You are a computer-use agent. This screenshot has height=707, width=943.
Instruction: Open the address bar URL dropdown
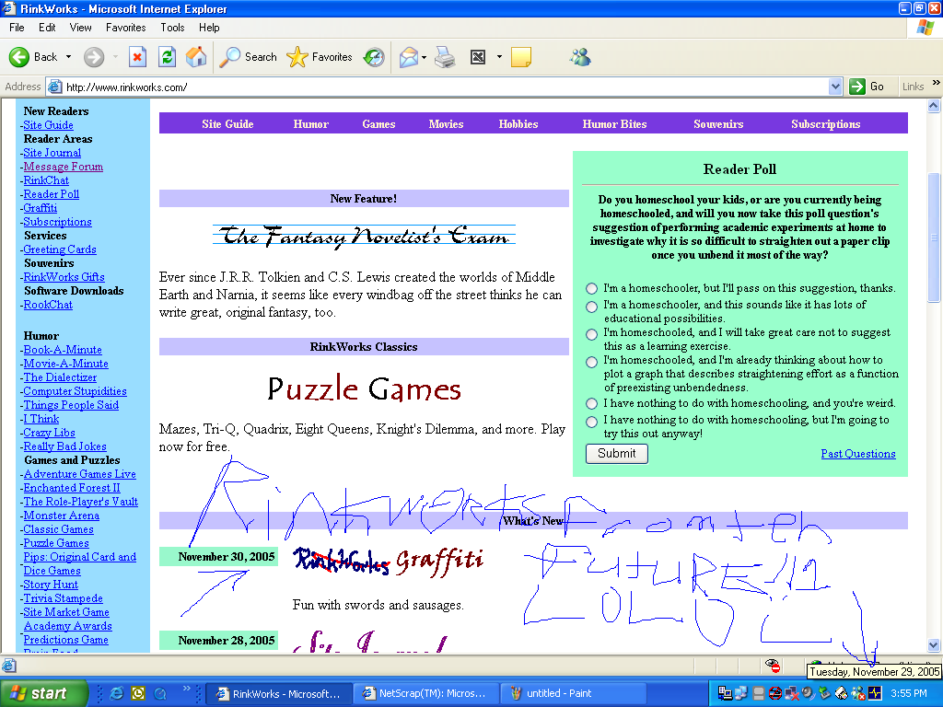click(x=835, y=87)
